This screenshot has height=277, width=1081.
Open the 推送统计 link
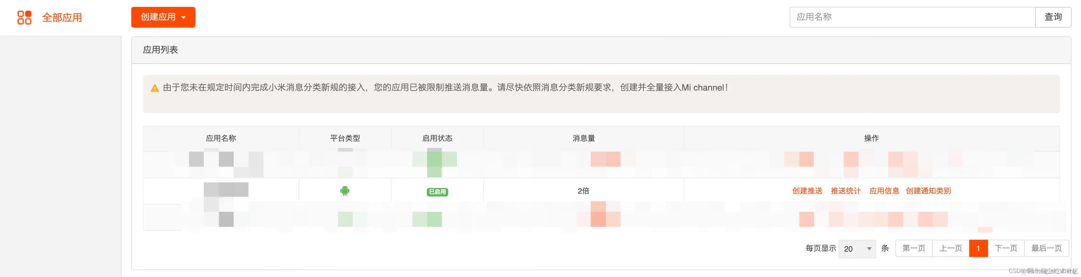(x=845, y=191)
